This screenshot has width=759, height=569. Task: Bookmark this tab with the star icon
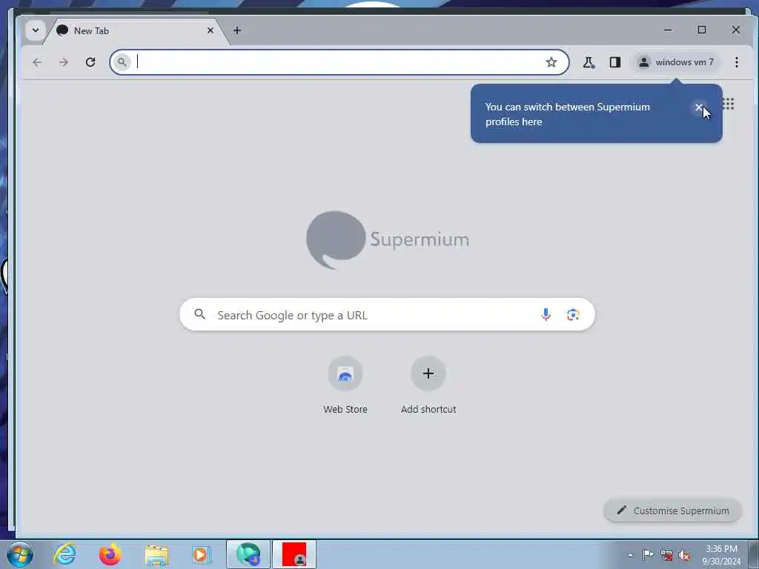click(x=551, y=62)
